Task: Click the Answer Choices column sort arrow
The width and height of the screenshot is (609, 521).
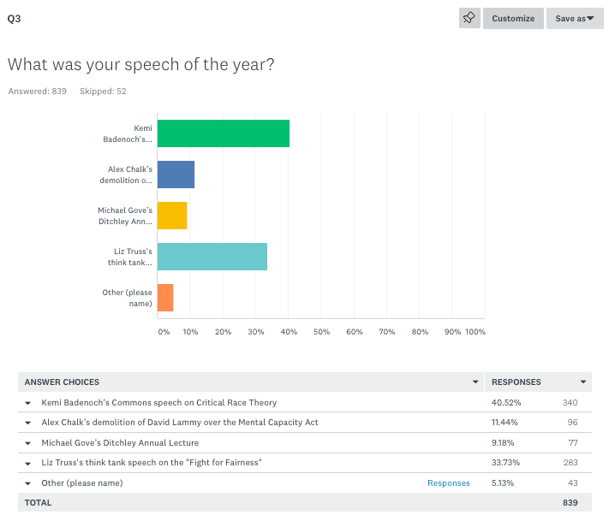Action: pyautogui.click(x=475, y=382)
